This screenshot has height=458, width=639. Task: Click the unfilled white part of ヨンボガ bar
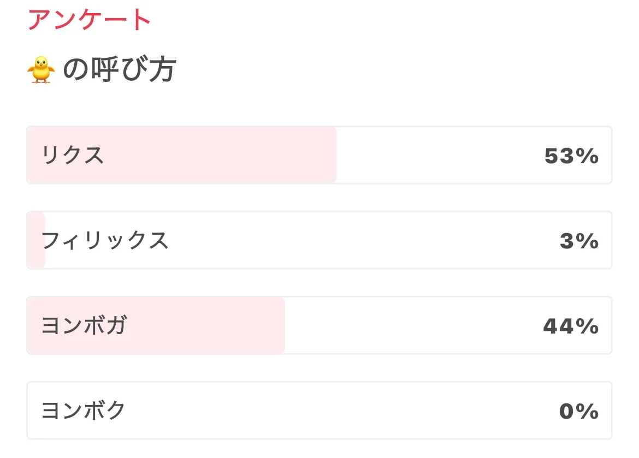(x=410, y=325)
